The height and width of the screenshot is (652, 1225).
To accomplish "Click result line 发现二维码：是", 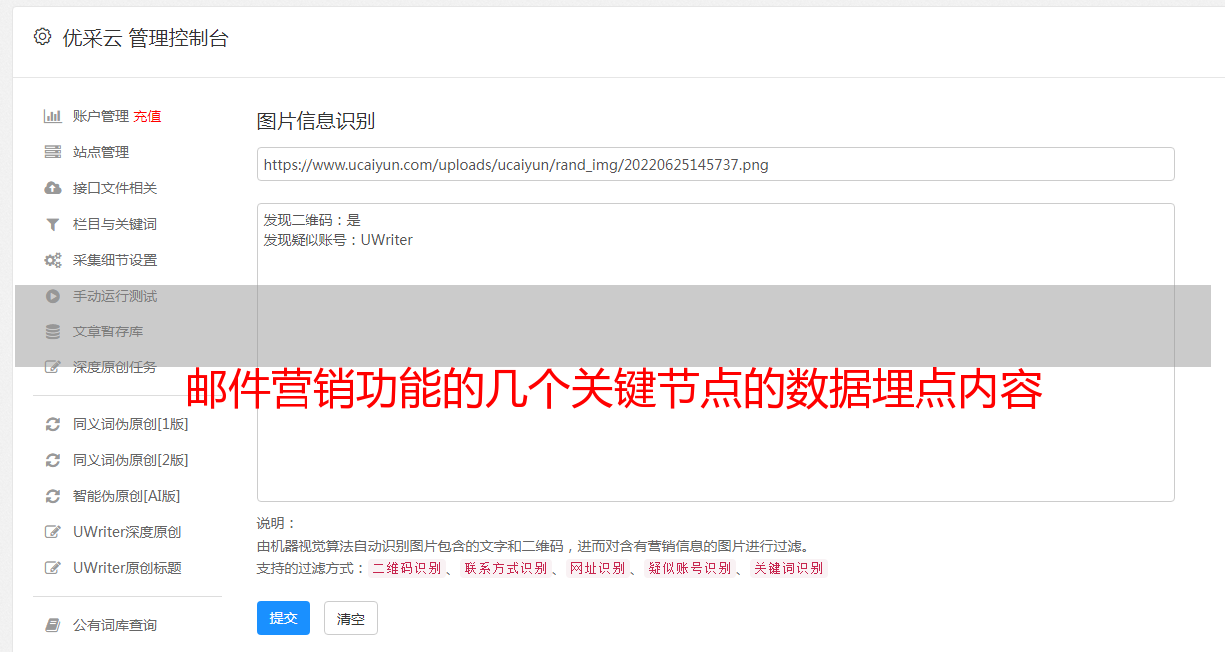I will (x=312, y=220).
